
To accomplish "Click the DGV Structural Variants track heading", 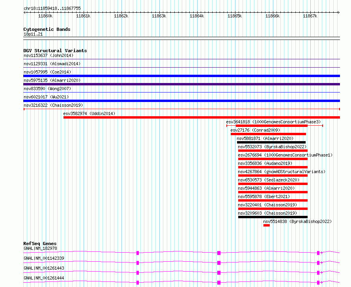I will [55, 51].
